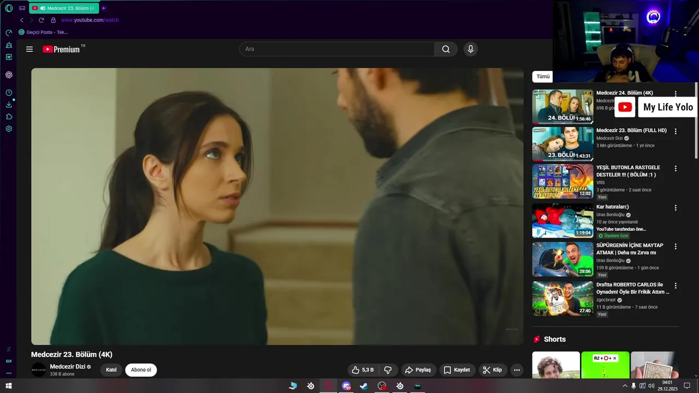
Task: Create a clip with Klip button
Action: [x=493, y=370]
